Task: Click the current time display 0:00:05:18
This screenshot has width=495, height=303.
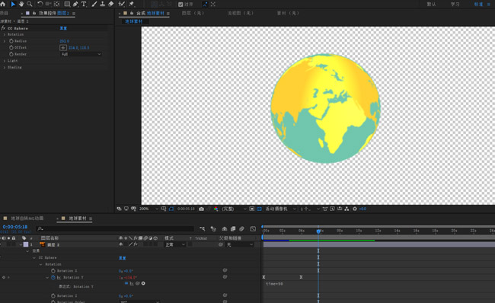Action: click(15, 227)
